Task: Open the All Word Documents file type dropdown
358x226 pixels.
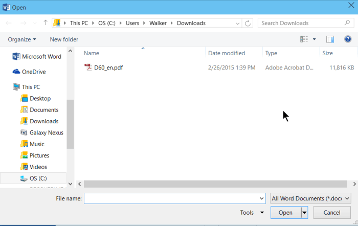Action: [310, 198]
